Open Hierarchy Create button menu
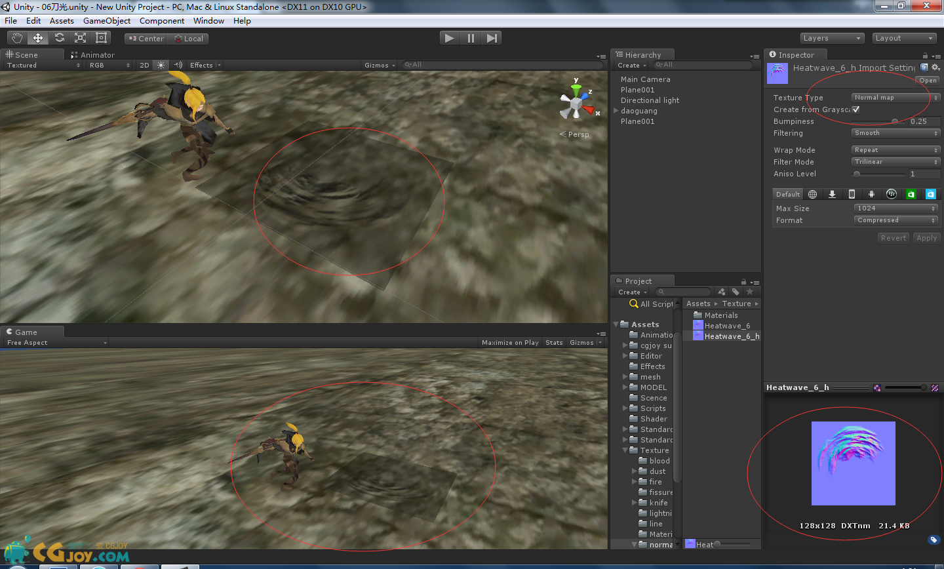The height and width of the screenshot is (569, 944). (632, 65)
